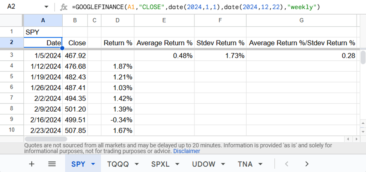Open the all sheets list icon

52,164
